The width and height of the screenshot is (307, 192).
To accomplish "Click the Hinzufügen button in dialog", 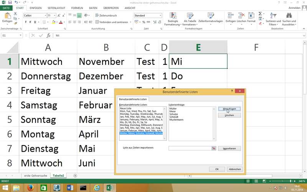I will click(229, 109).
